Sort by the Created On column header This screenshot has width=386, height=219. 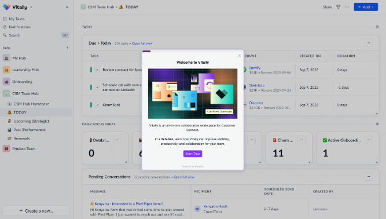310,56
